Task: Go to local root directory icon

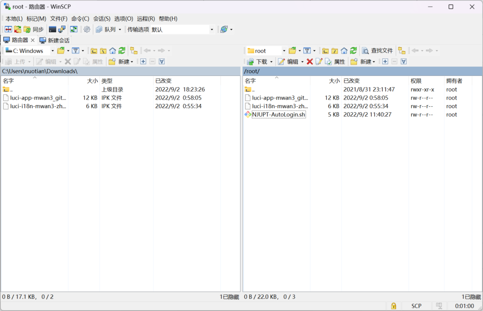Action: 103,50
